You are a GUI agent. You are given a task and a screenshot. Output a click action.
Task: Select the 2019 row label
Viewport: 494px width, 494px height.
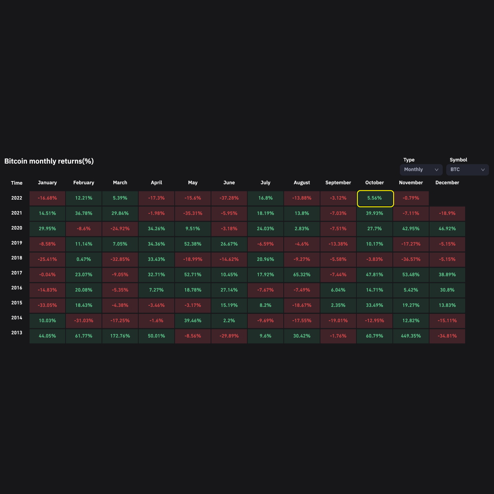17,243
